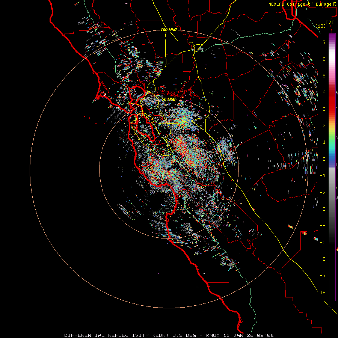
Task: Click the vertical ZDR color bar legend
Action: click(x=332, y=167)
